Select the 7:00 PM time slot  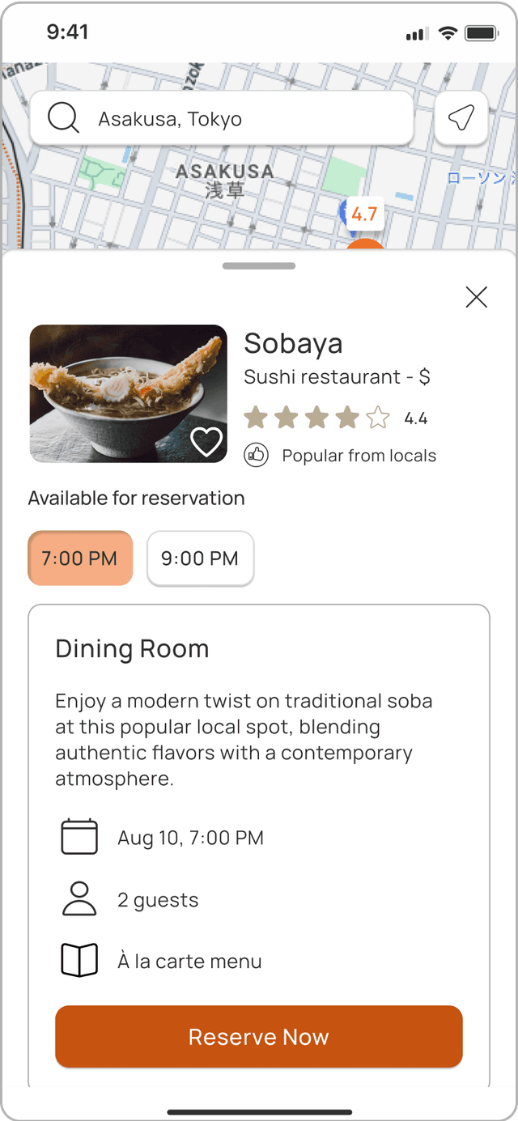[x=79, y=558]
